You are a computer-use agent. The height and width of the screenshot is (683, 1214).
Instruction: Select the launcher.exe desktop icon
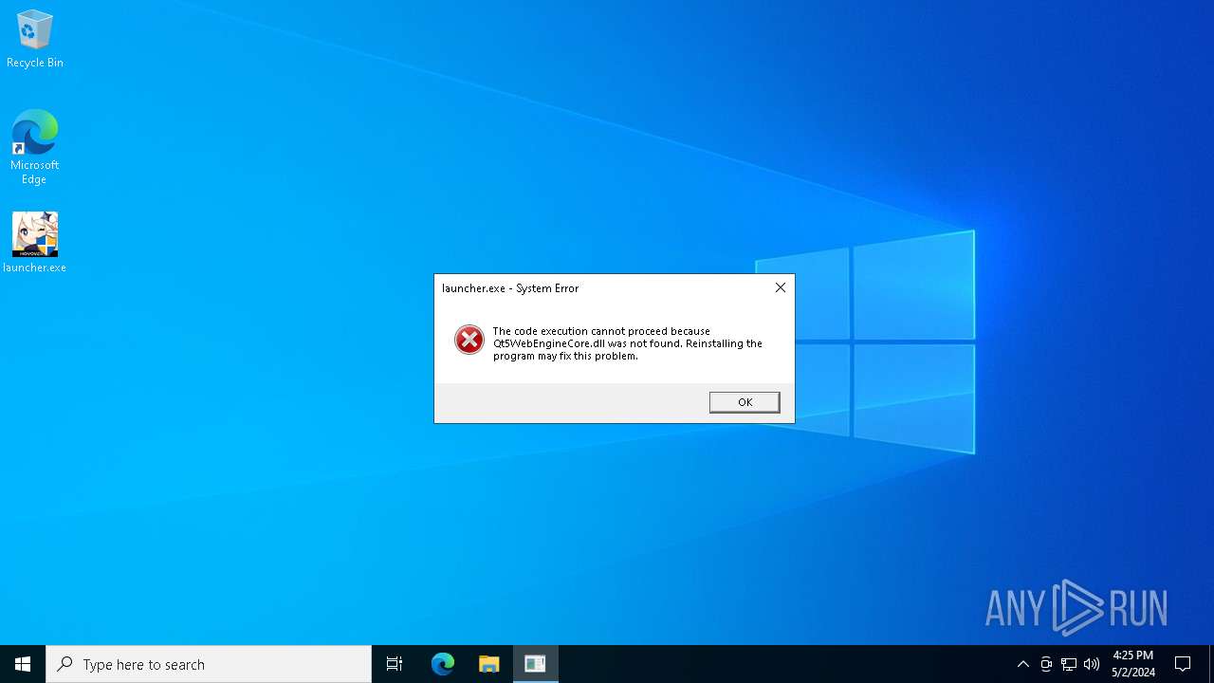35,243
